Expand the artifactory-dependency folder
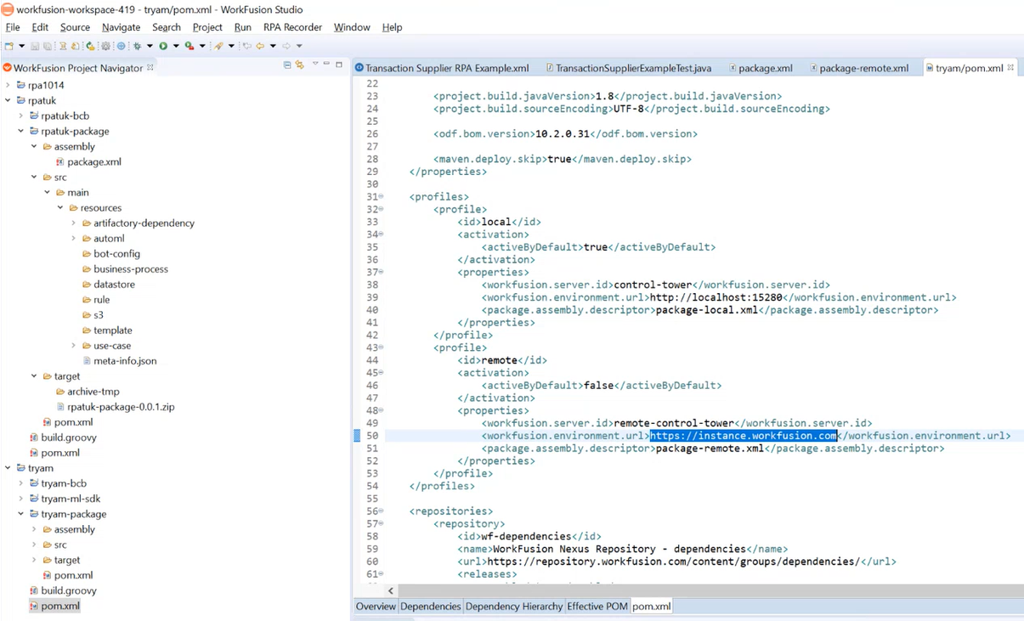Image resolution: width=1024 pixels, height=621 pixels. (74, 223)
